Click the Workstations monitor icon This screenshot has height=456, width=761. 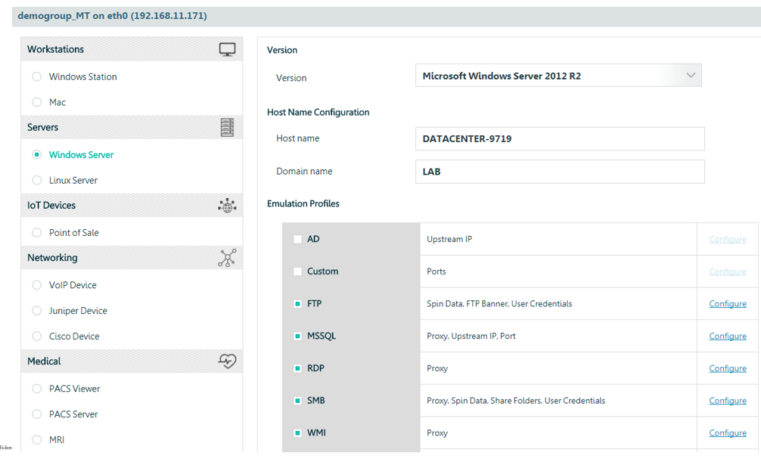coord(227,49)
